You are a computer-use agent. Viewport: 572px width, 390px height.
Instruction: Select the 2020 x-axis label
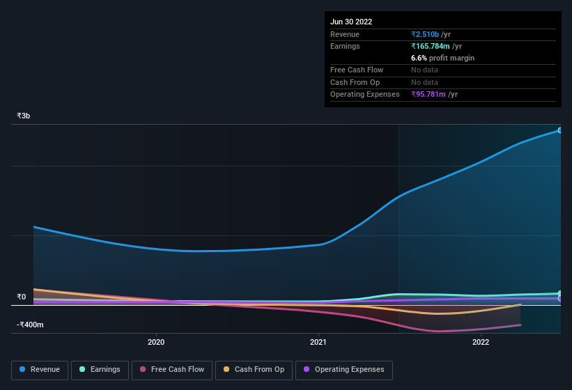coord(156,342)
